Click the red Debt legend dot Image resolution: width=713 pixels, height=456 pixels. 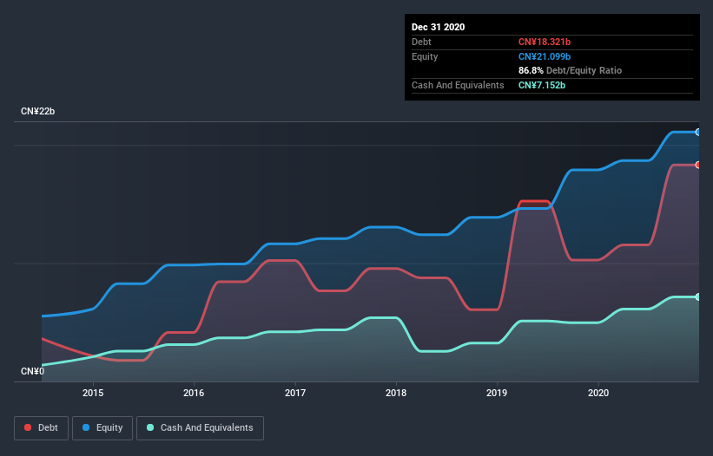point(28,427)
